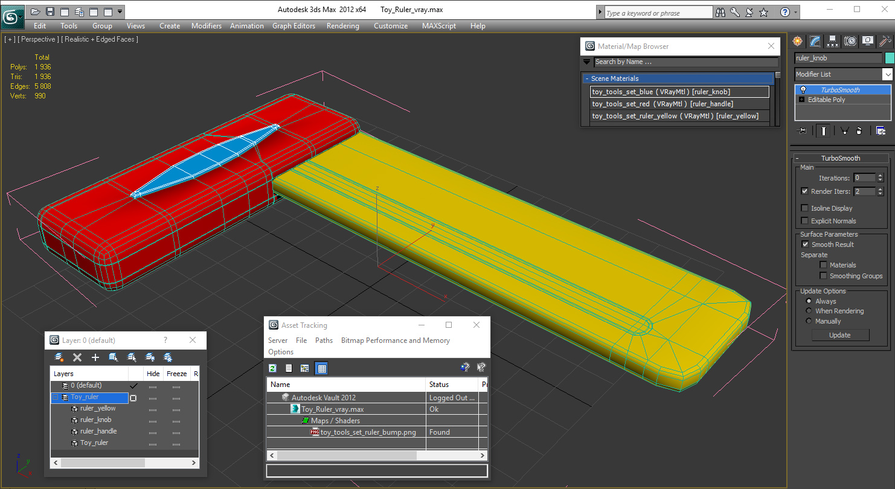Click the Perspective viewport label

coord(39,39)
